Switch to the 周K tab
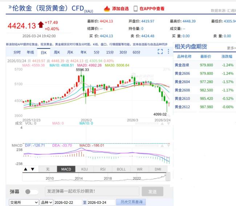The height and width of the screenshot is (206, 236). (57, 52)
